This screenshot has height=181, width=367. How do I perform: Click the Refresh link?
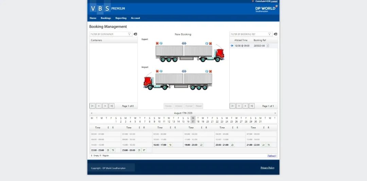(x=272, y=156)
